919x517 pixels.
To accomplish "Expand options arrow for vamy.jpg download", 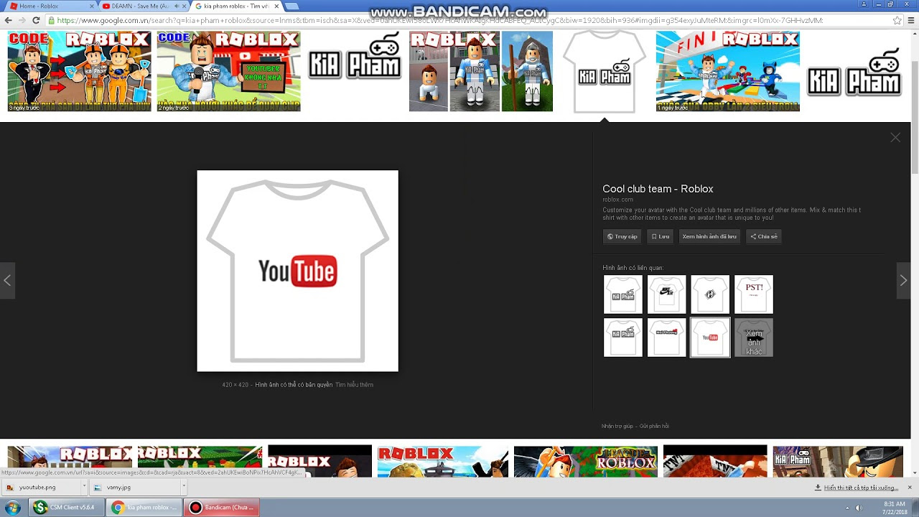I will coord(183,488).
